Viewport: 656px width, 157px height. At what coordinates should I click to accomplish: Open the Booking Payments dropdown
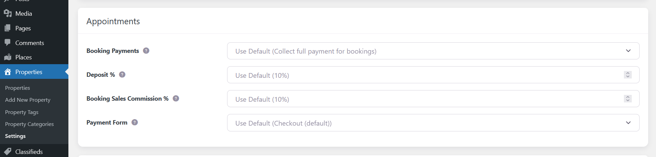pyautogui.click(x=433, y=51)
